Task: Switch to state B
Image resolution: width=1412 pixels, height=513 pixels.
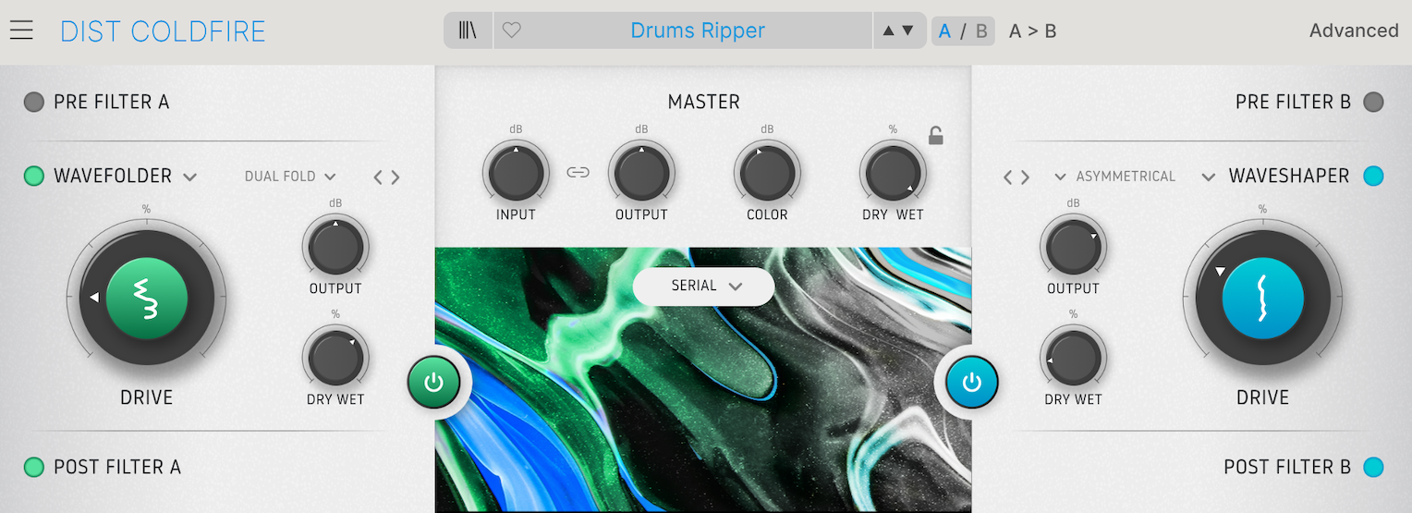Action: pos(981,31)
